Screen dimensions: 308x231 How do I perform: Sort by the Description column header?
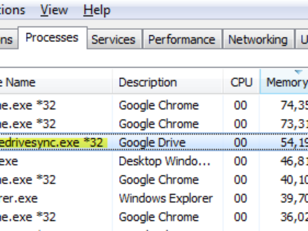(x=148, y=83)
